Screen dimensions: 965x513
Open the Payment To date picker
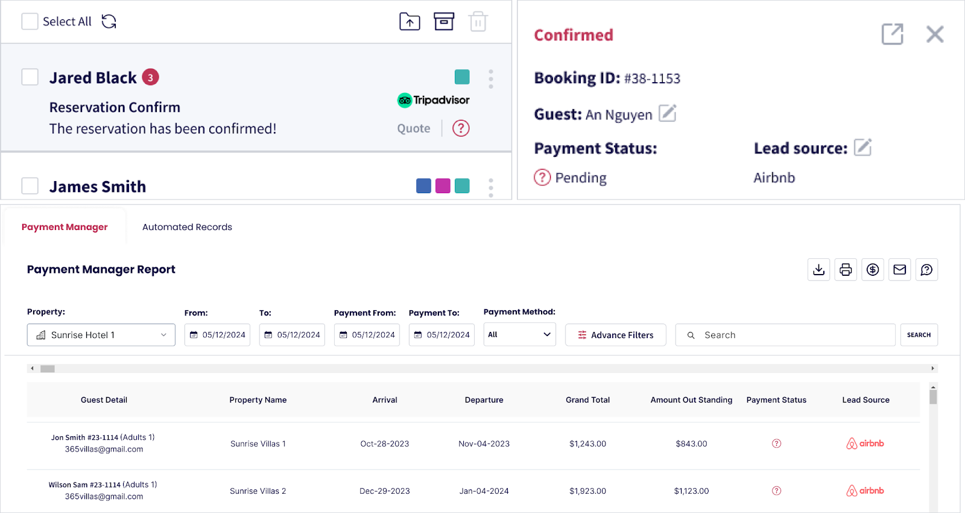click(x=441, y=335)
